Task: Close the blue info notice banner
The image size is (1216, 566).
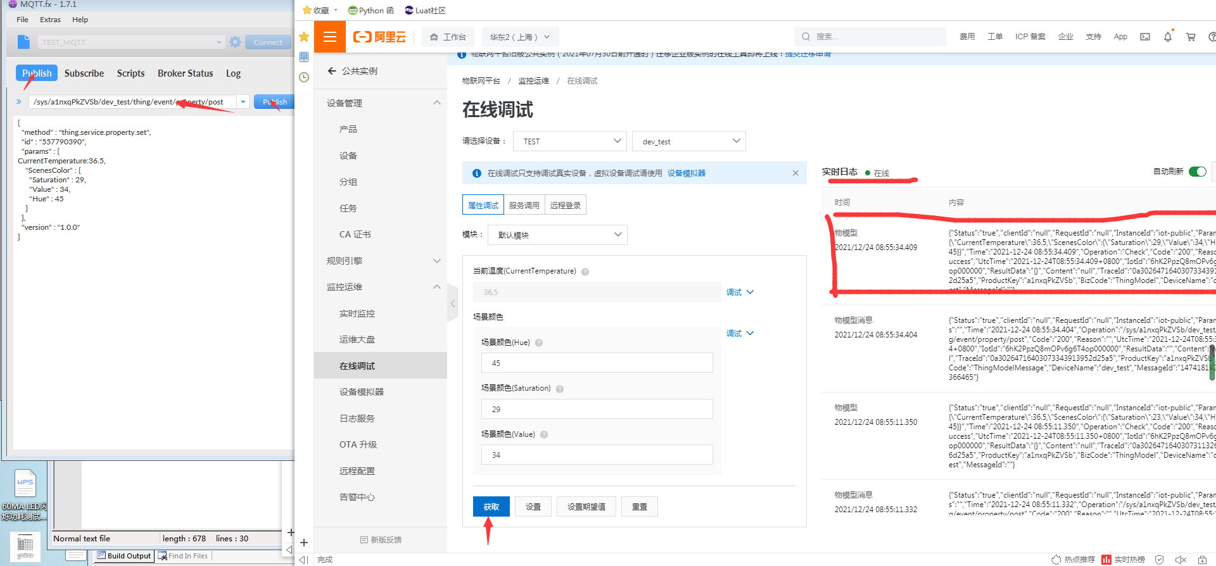Action: pyautogui.click(x=795, y=173)
